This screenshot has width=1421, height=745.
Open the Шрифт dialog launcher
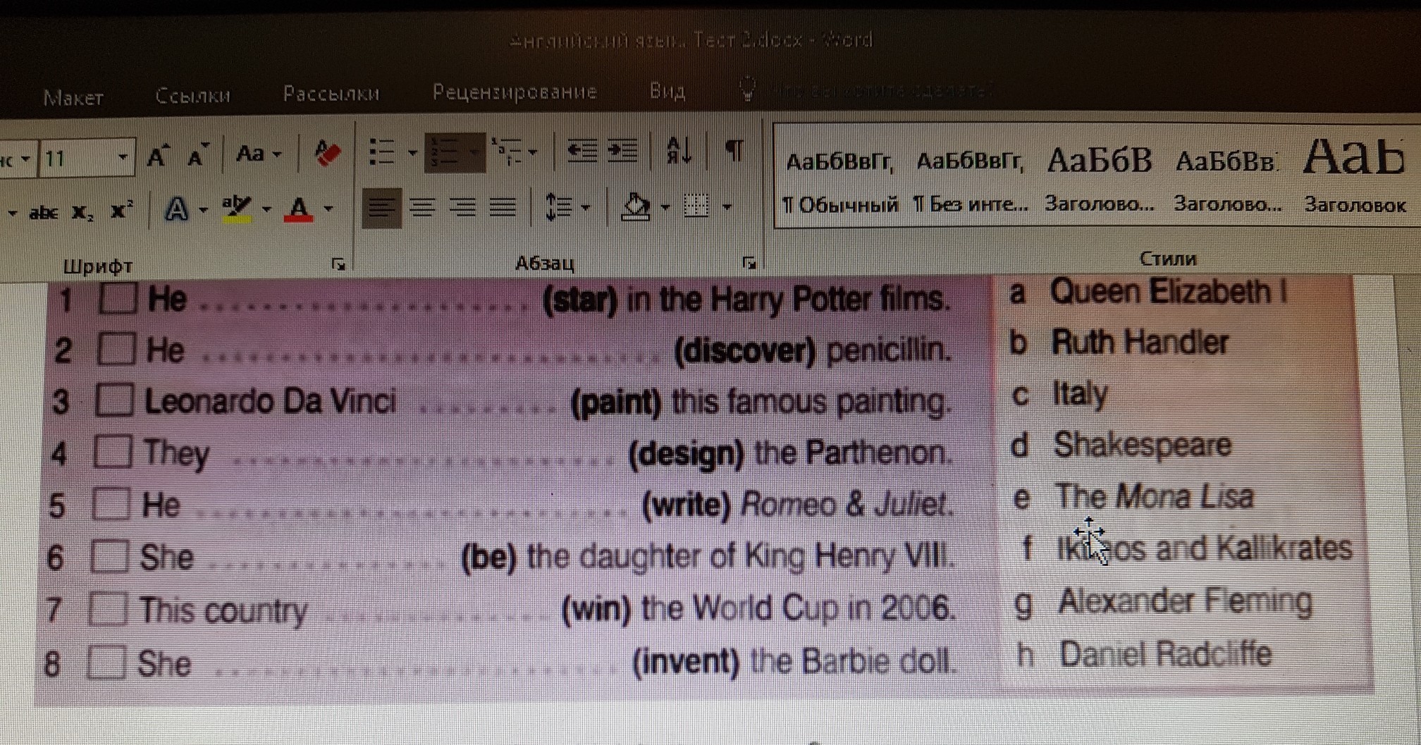click(338, 264)
